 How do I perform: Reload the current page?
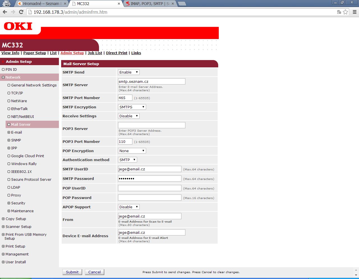click(21, 12)
